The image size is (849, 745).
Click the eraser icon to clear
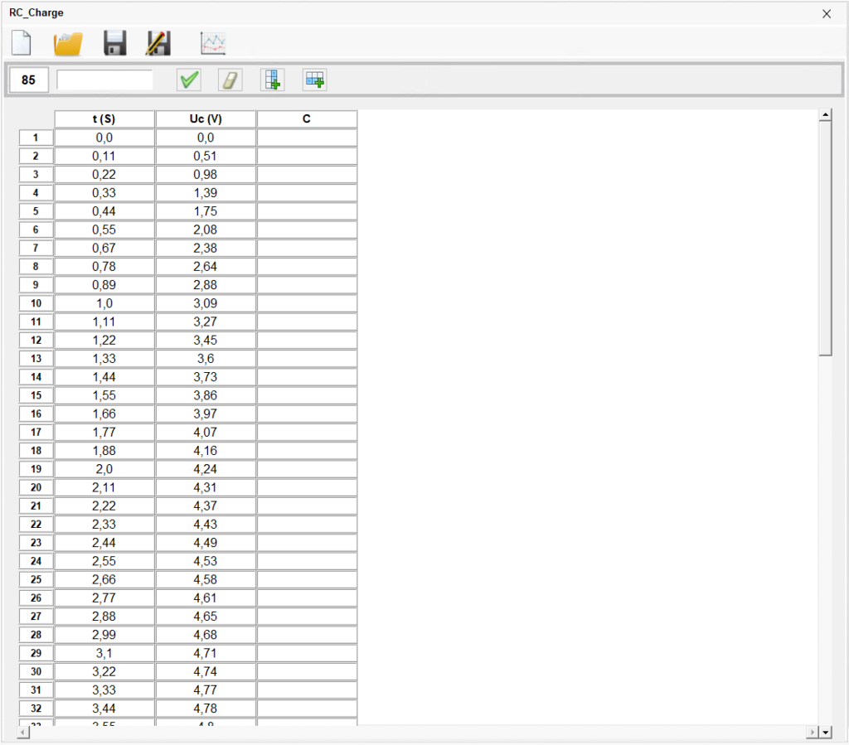tap(230, 80)
